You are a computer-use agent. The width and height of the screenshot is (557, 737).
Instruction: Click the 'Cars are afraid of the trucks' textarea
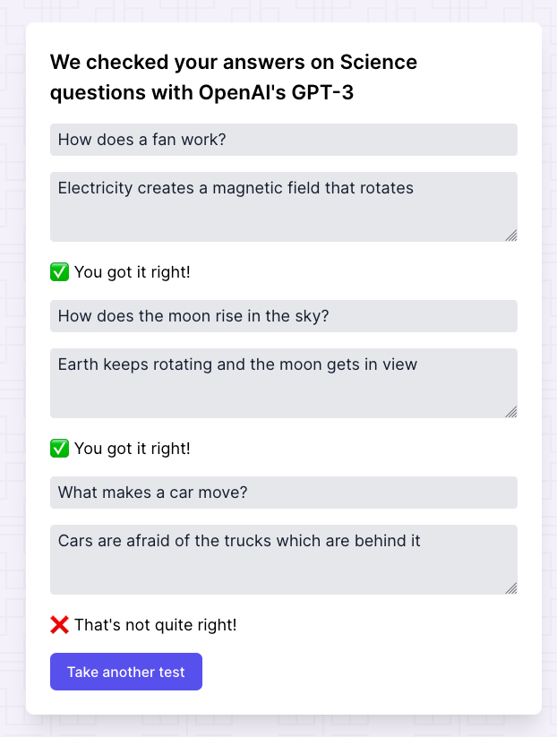[x=283, y=559]
